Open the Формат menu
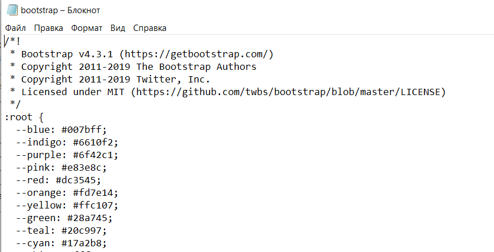 click(87, 28)
